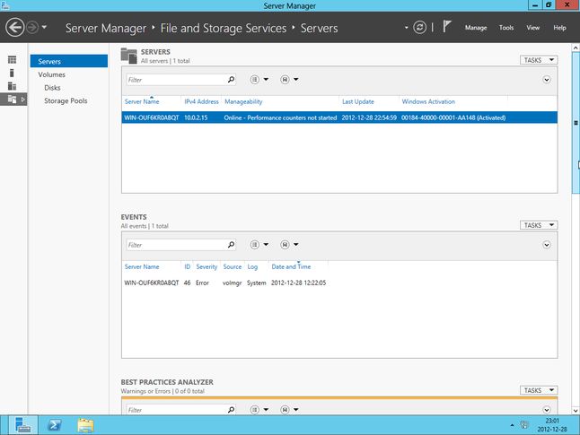Open the Manage menu
The width and height of the screenshot is (580, 435).
click(476, 28)
